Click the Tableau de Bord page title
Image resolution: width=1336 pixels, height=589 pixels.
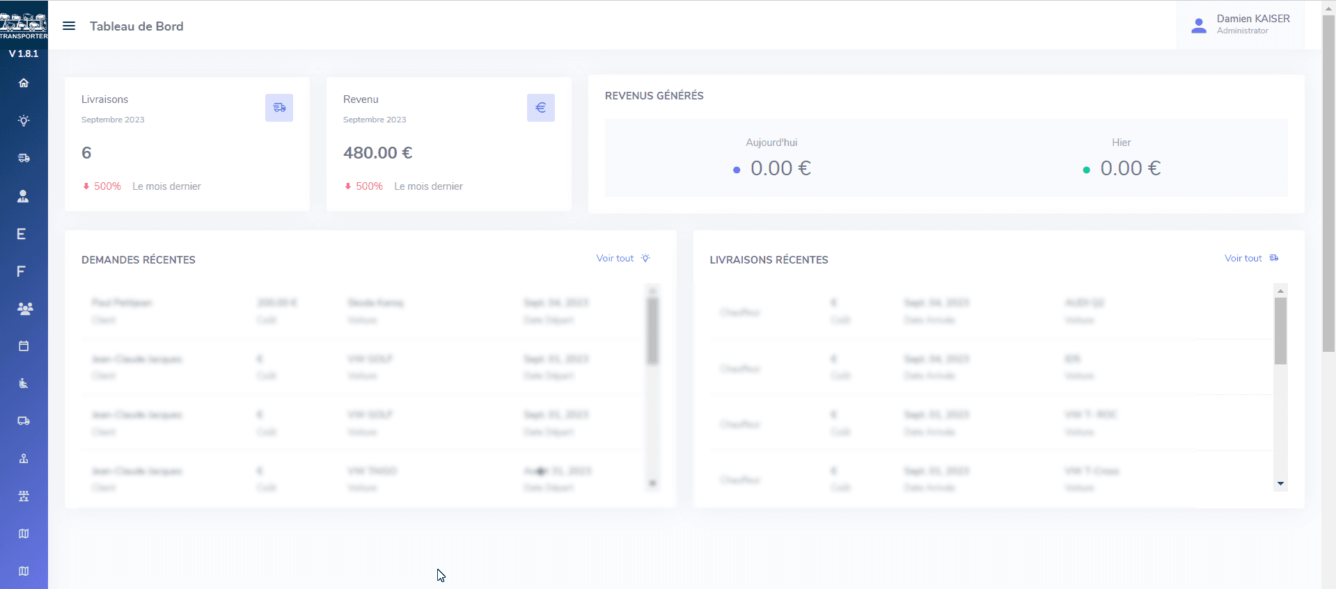136,26
